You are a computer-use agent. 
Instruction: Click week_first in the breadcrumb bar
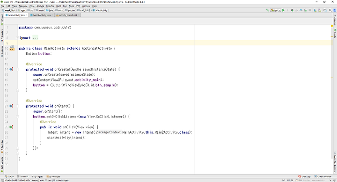(x=9, y=10)
